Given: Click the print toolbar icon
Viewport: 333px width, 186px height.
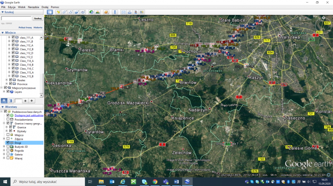Looking at the screenshot, I should (130, 12).
